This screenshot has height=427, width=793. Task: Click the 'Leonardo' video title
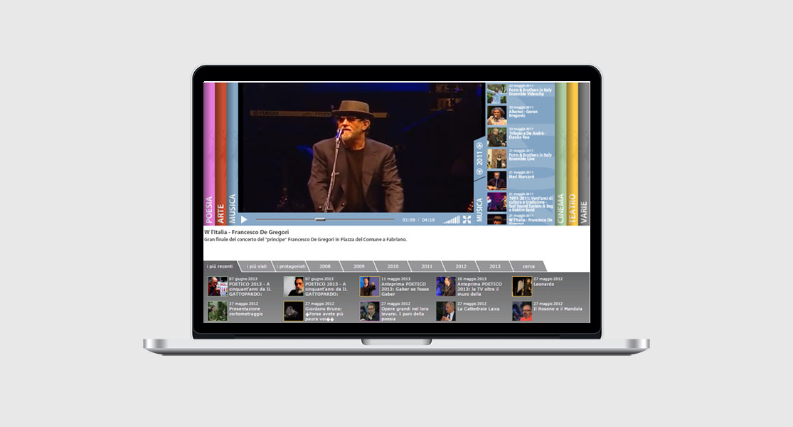click(x=543, y=285)
